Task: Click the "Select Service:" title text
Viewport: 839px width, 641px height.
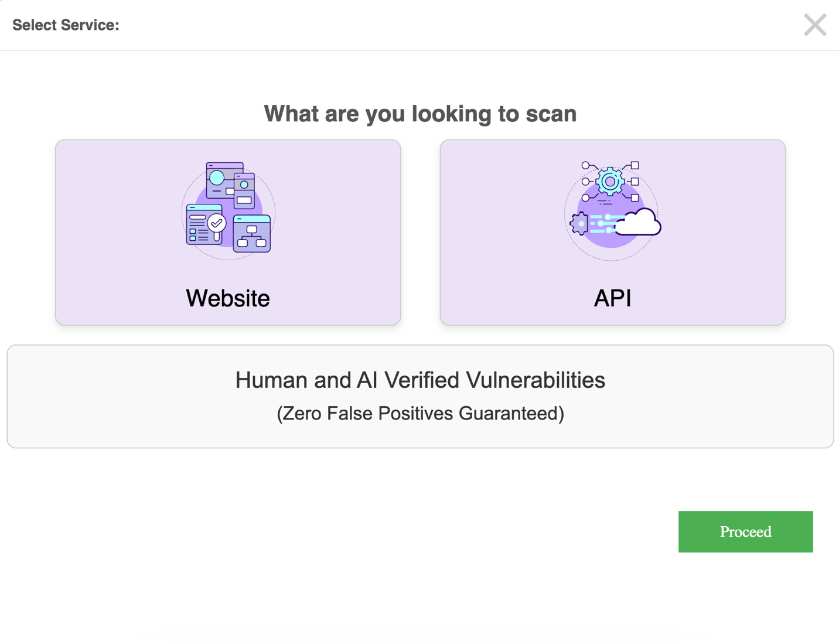Action: 66,25
